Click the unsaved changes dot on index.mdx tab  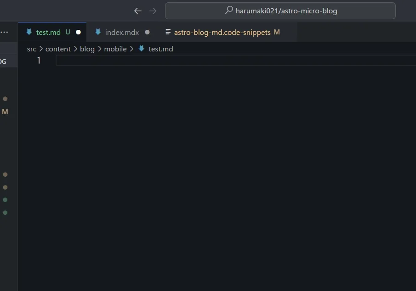coord(147,32)
